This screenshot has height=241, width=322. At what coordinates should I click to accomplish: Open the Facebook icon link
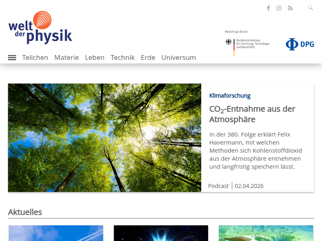[268, 8]
